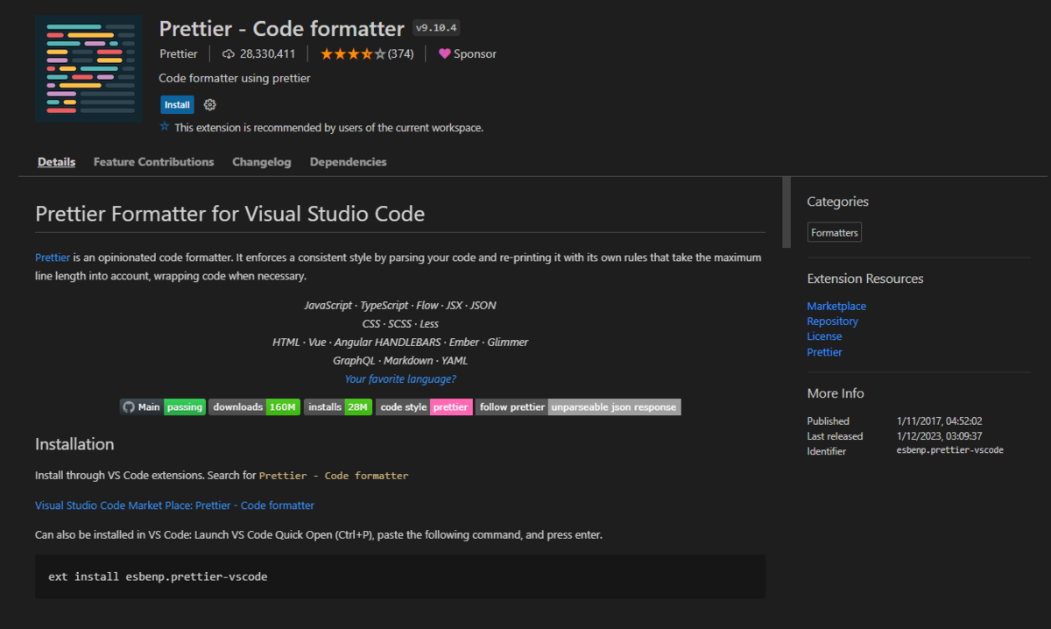Screen dimensions: 1051x629
Task: Click the code style prettier badge
Action: (x=424, y=406)
